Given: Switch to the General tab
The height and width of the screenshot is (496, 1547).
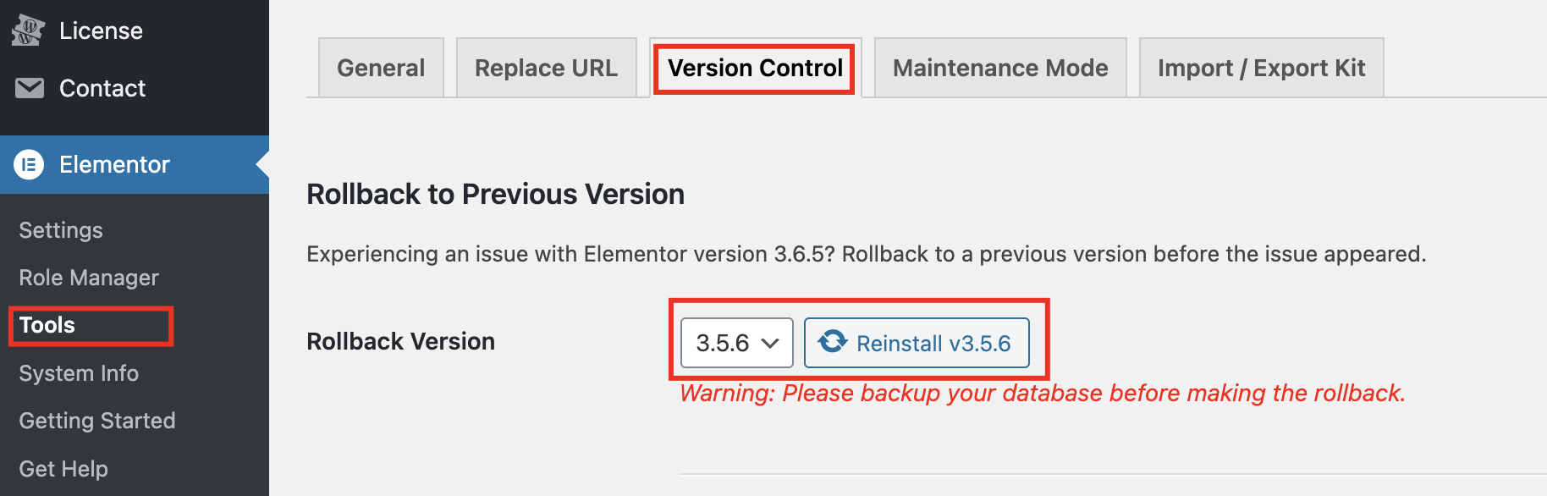Looking at the screenshot, I should pyautogui.click(x=381, y=68).
